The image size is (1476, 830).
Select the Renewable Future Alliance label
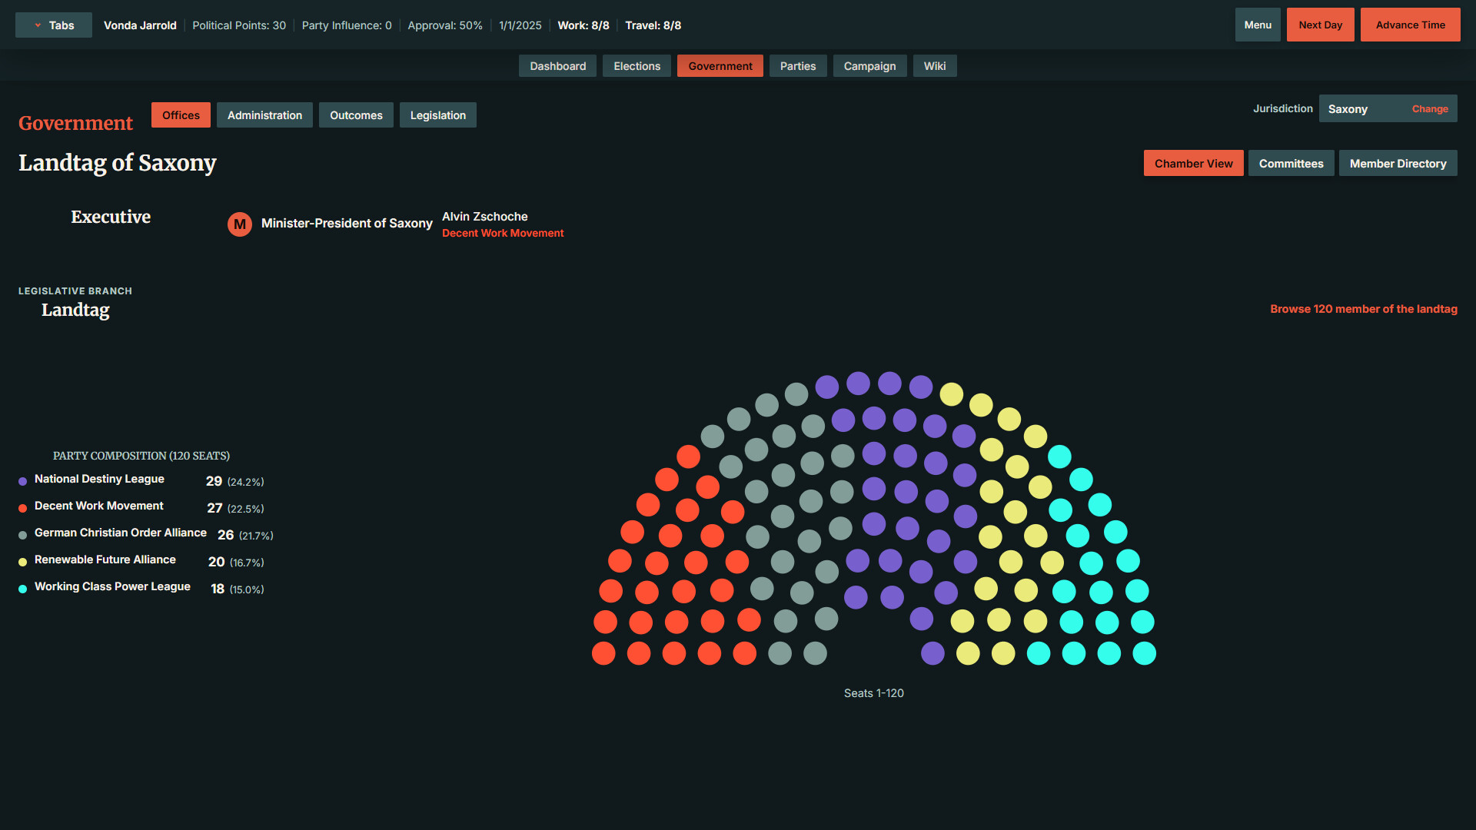click(105, 559)
